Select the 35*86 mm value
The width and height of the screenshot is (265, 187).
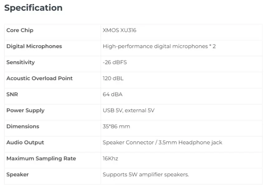(x=116, y=126)
